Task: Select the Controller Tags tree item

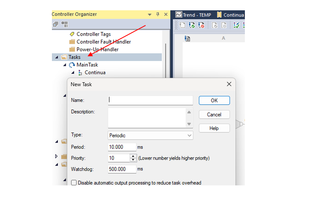Action: (x=94, y=34)
